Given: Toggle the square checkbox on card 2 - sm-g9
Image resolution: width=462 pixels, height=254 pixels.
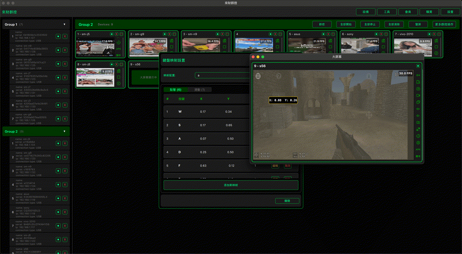Looking at the screenshot, I should coord(171,47).
